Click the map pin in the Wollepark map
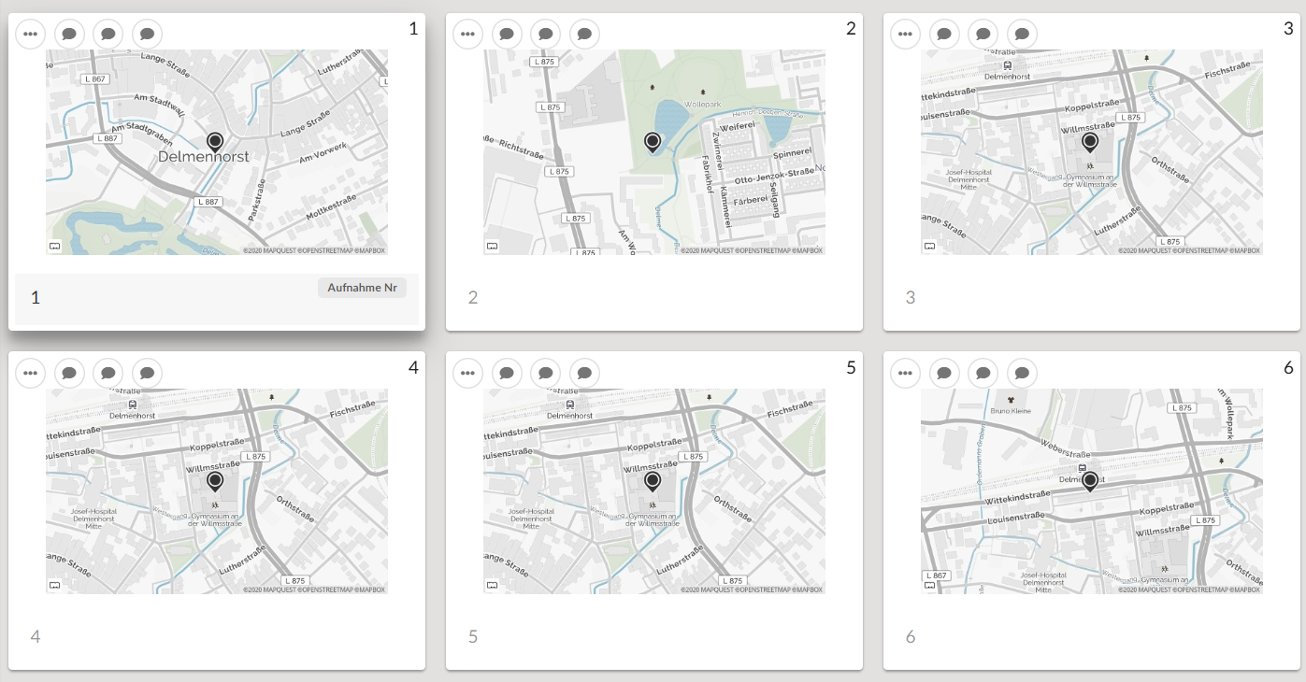This screenshot has width=1306, height=682. (x=653, y=140)
